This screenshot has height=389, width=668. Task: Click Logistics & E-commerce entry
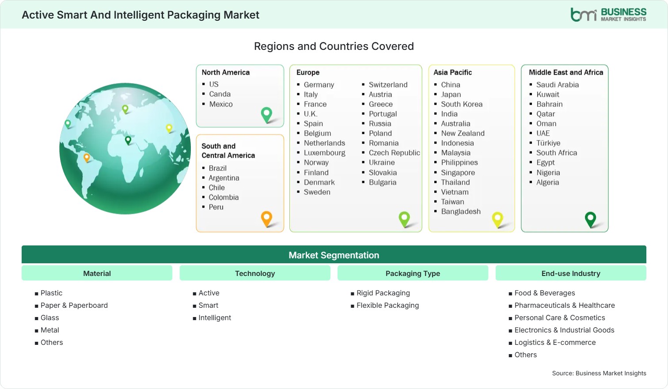click(x=555, y=342)
